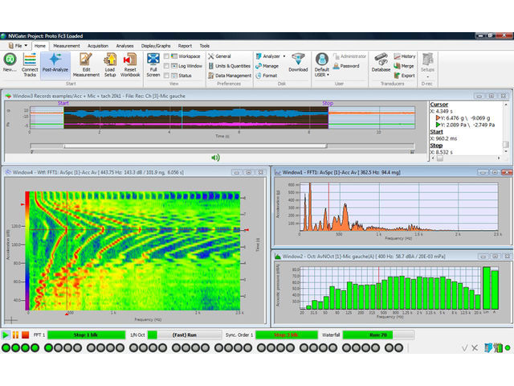The image size is (514, 386).
Task: Open the Display/Graphs tab
Action: (156, 47)
